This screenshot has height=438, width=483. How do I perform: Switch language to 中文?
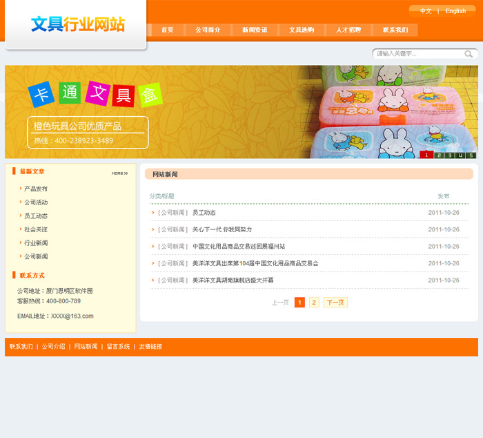tap(426, 11)
